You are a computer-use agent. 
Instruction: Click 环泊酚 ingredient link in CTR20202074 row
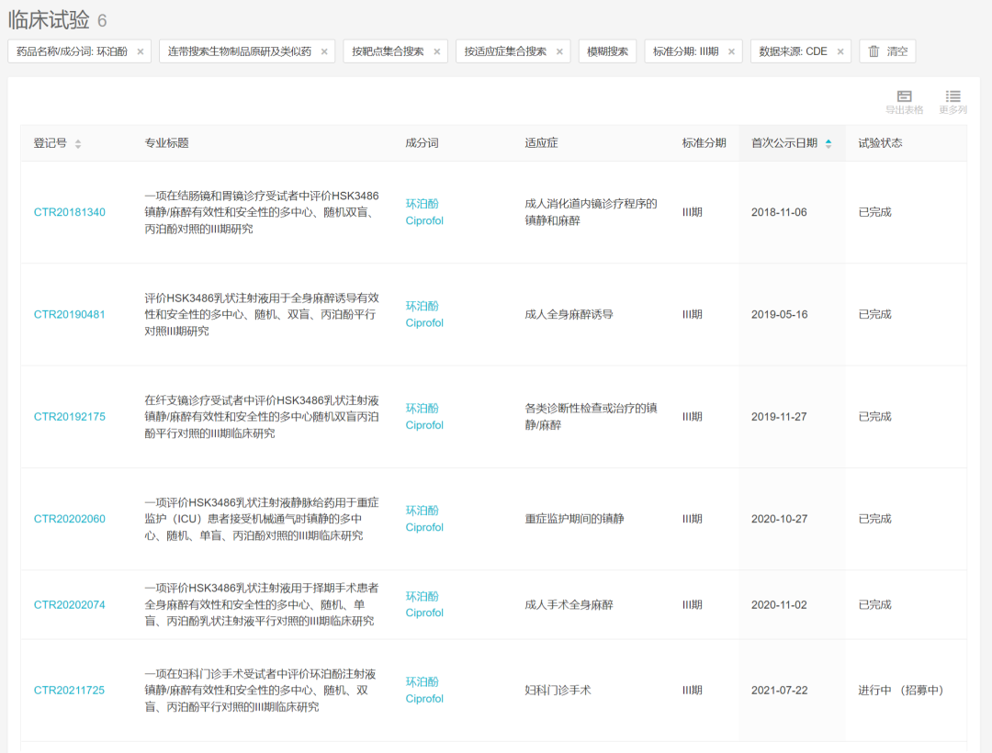tap(423, 597)
